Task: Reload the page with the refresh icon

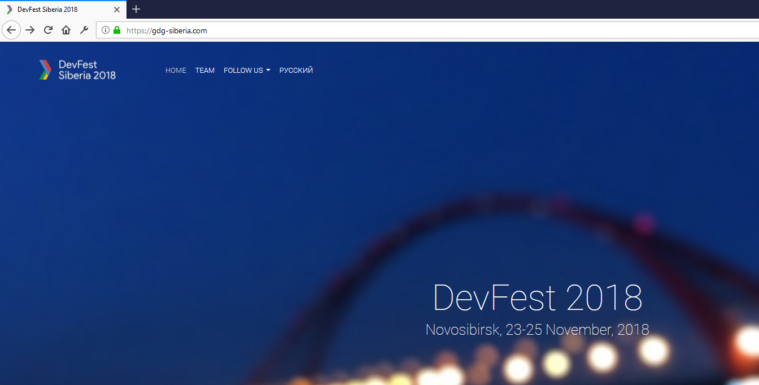Action: click(49, 30)
